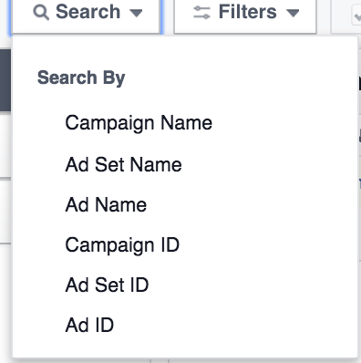
Task: Click the dark sidebar behind the menu
Action: (5, 80)
